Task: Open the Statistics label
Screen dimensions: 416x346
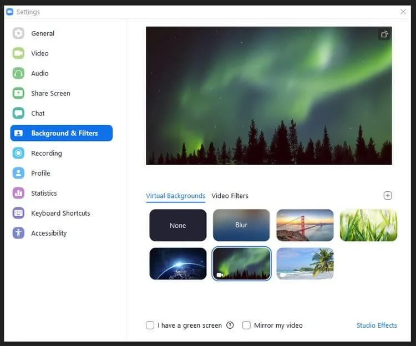Action: click(44, 194)
